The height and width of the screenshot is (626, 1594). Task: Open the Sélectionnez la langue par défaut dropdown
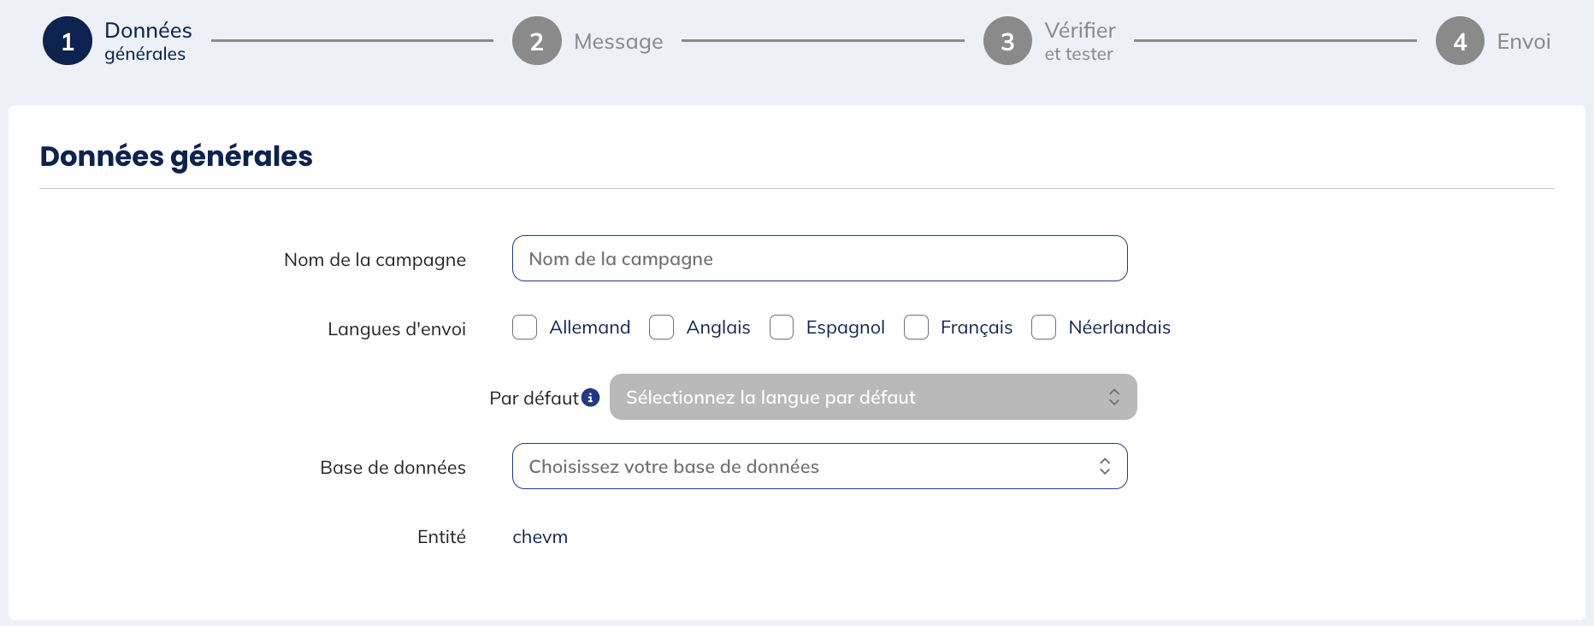coord(872,397)
